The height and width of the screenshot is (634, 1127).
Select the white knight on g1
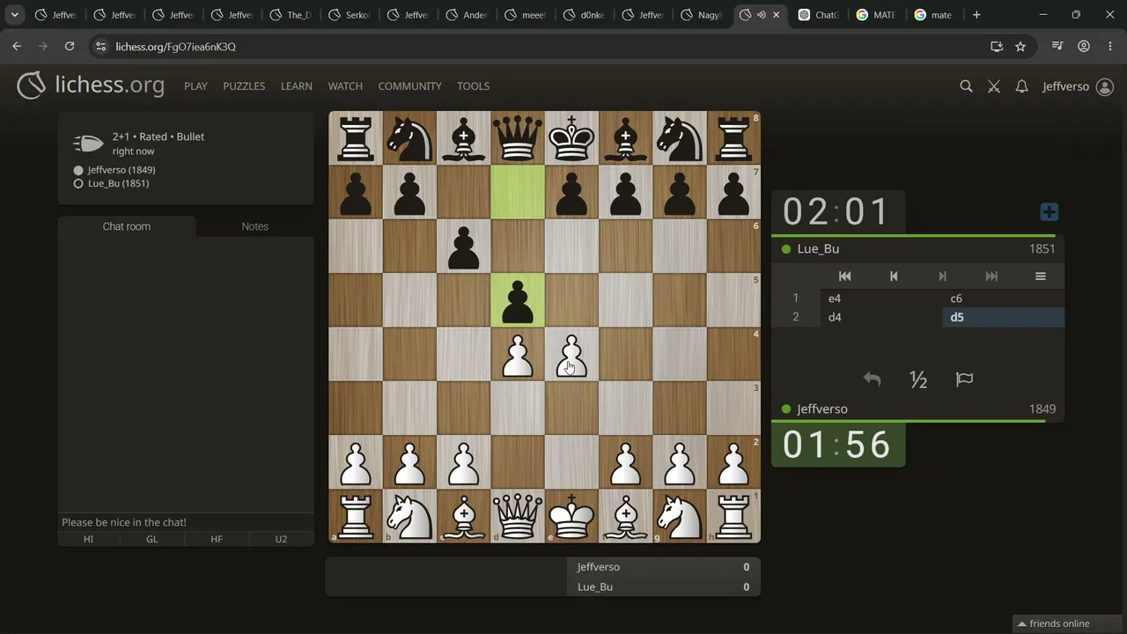680,516
